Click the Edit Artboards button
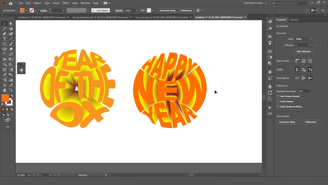The image size is (328, 185). pyautogui.click(x=303, y=51)
